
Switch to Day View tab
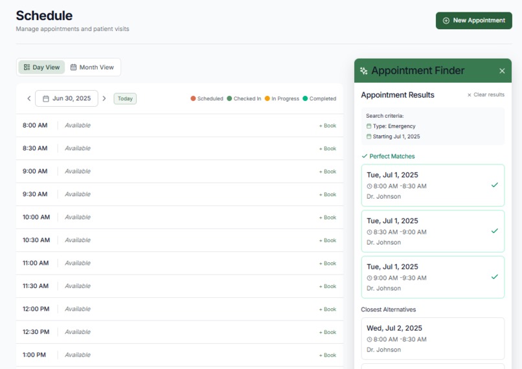pyautogui.click(x=41, y=67)
